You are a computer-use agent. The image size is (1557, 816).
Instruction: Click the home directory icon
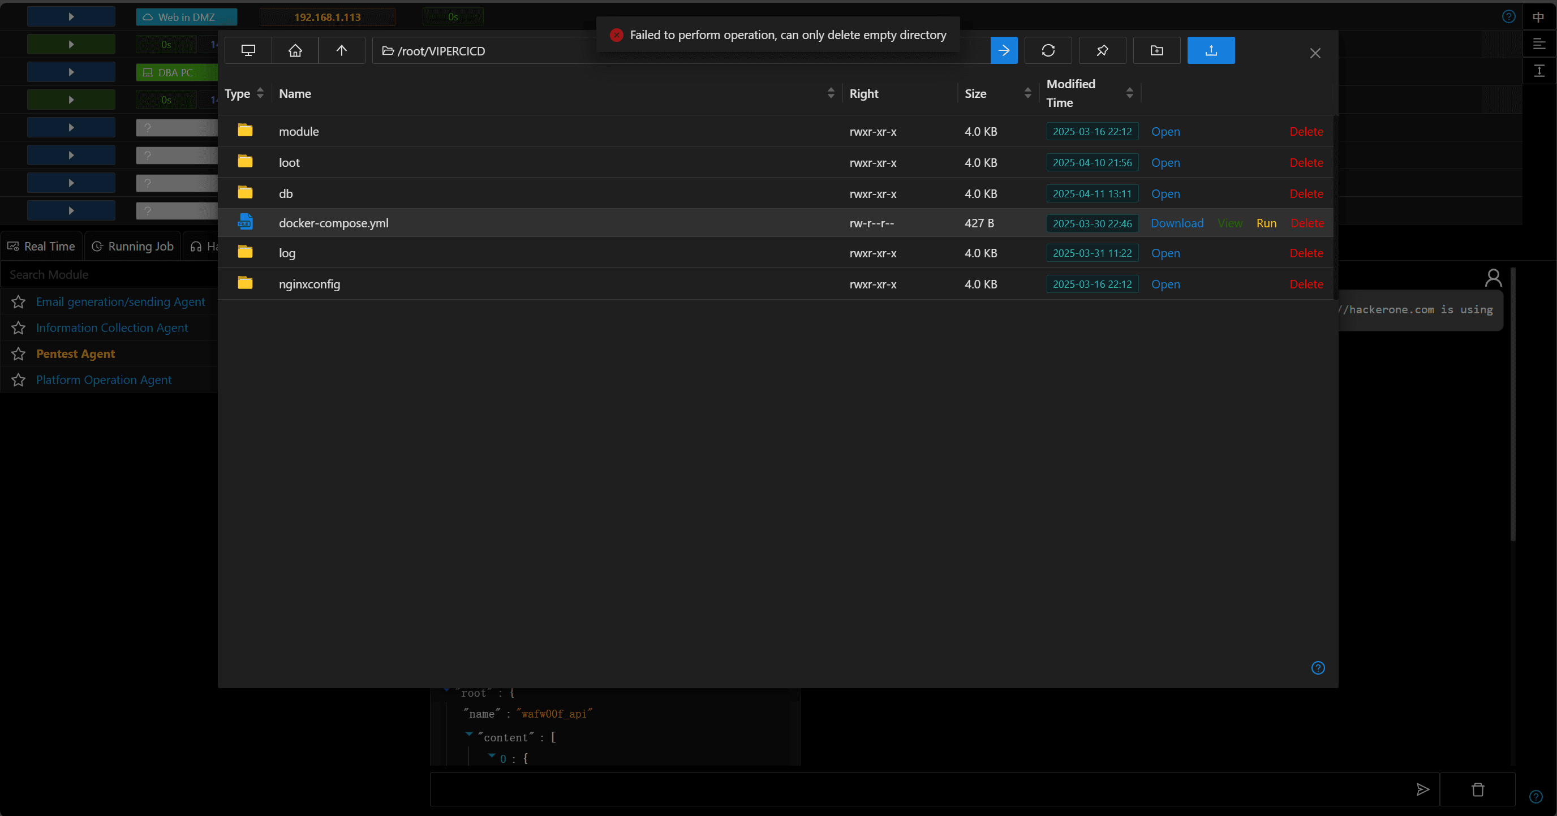coord(295,51)
